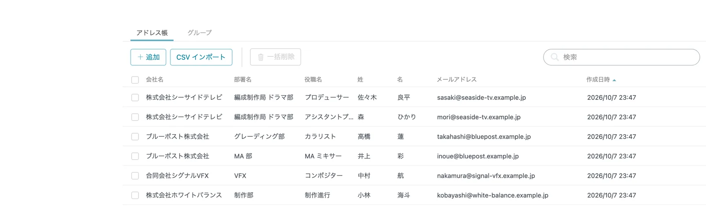
Task: Click the 合同会社シグナルVFX company cell
Action: click(177, 176)
